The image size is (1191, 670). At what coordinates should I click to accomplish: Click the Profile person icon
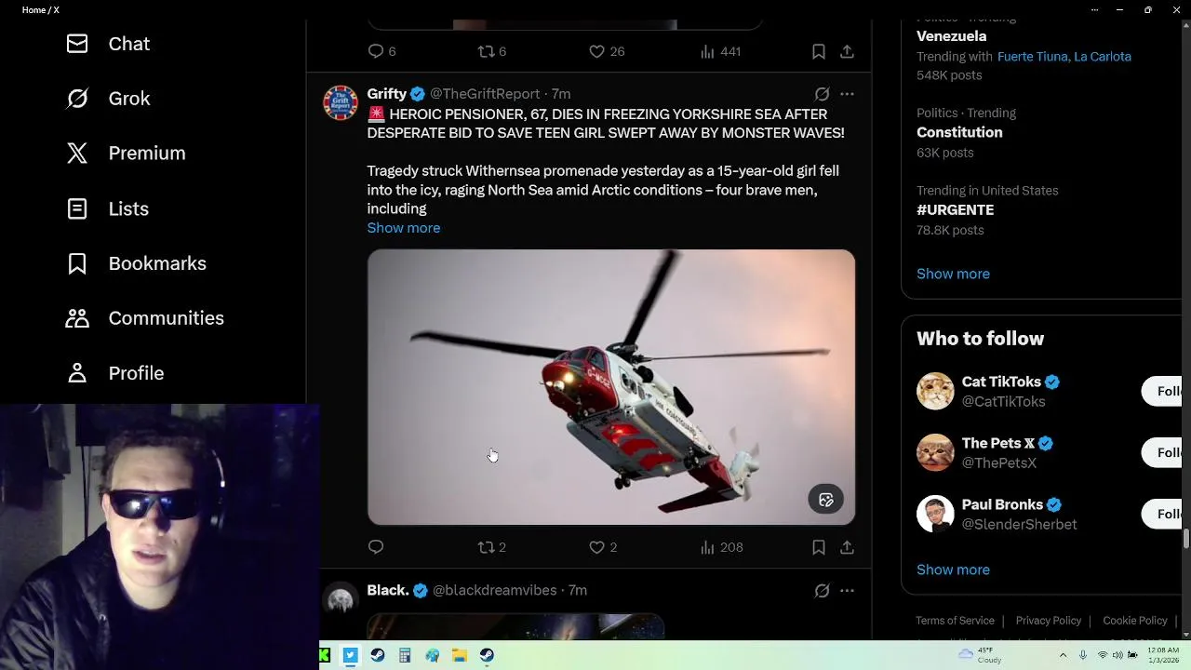point(77,373)
